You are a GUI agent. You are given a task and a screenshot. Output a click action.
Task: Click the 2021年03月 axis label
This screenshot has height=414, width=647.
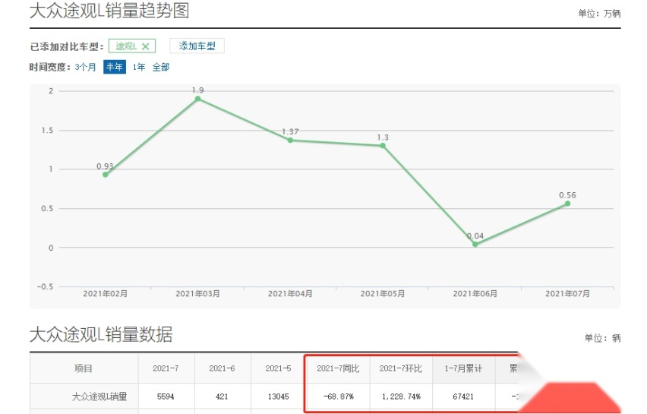197,293
